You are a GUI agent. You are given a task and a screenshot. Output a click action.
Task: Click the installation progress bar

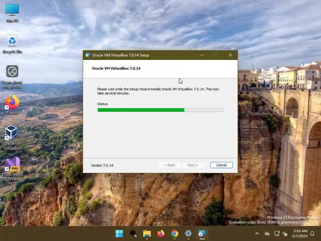(160, 110)
